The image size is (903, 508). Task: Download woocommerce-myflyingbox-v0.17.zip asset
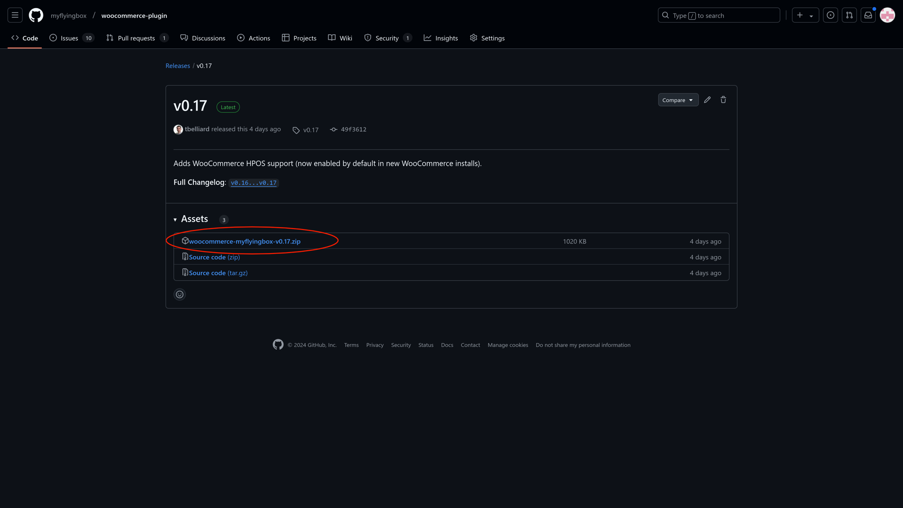coord(245,241)
